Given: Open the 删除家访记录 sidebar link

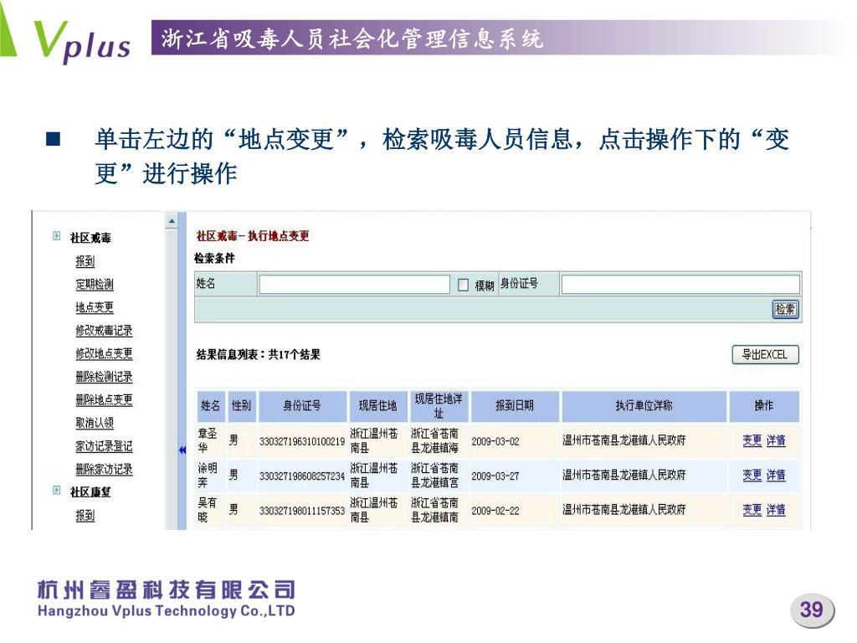Looking at the screenshot, I should point(104,469).
